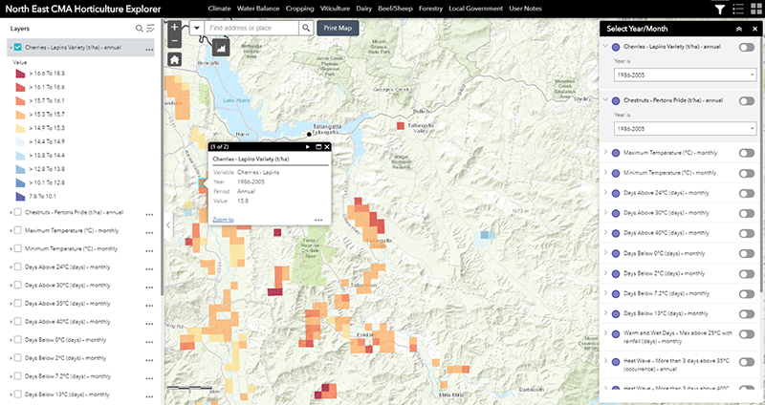Open the Water Balance menu
This screenshot has height=405, width=765.
pyautogui.click(x=254, y=9)
